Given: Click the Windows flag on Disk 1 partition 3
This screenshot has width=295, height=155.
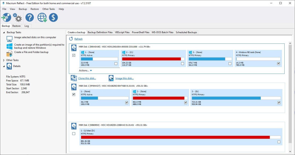Looking at the screenshot, I should click(190, 52).
